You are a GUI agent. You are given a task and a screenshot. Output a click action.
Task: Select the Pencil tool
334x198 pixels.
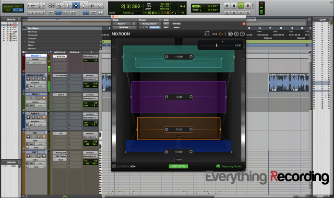100,5
